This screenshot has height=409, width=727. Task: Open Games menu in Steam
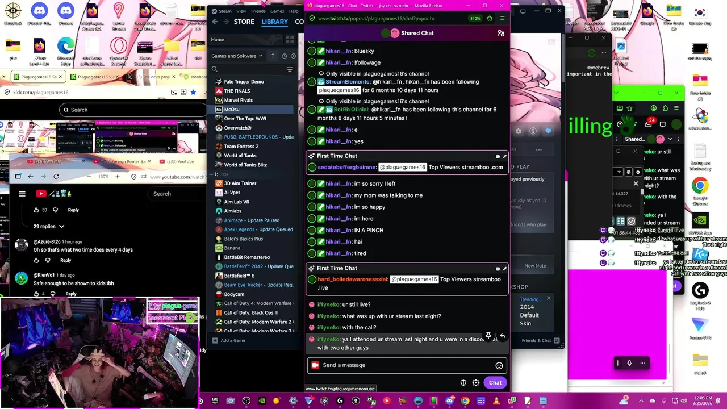click(x=277, y=11)
